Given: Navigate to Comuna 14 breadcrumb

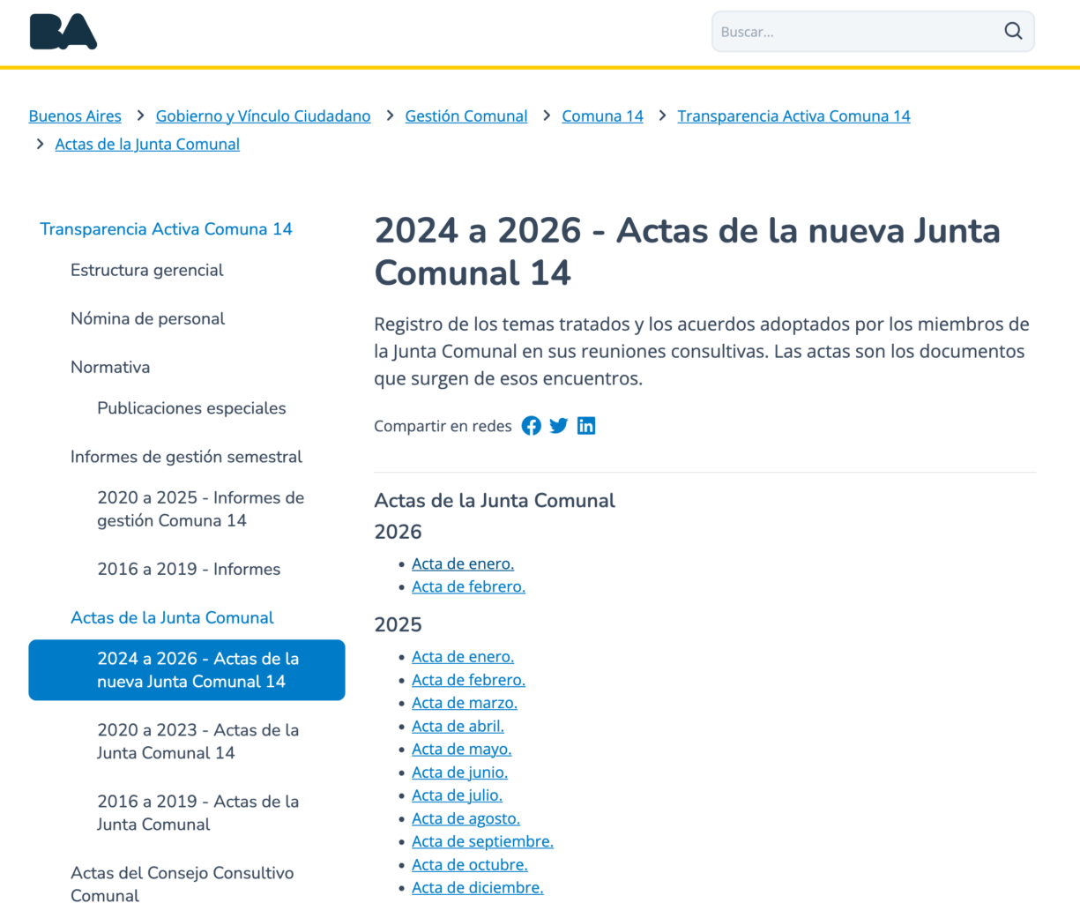Looking at the screenshot, I should (x=602, y=116).
